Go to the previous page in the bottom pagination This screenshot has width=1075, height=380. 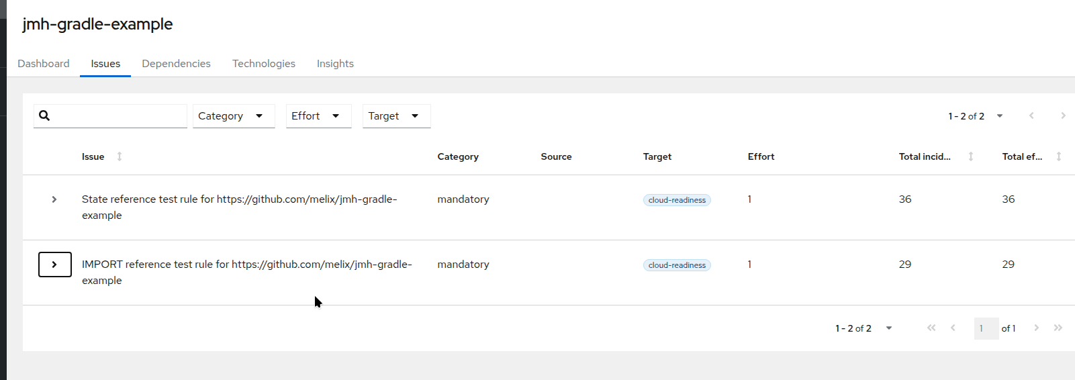point(953,328)
